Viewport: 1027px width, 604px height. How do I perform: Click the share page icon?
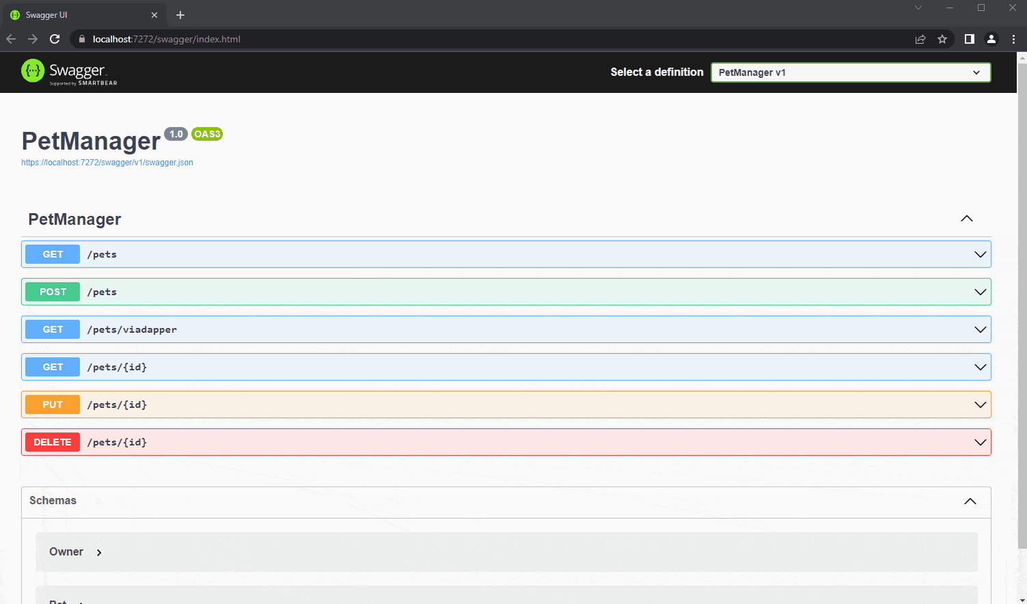pyautogui.click(x=920, y=39)
